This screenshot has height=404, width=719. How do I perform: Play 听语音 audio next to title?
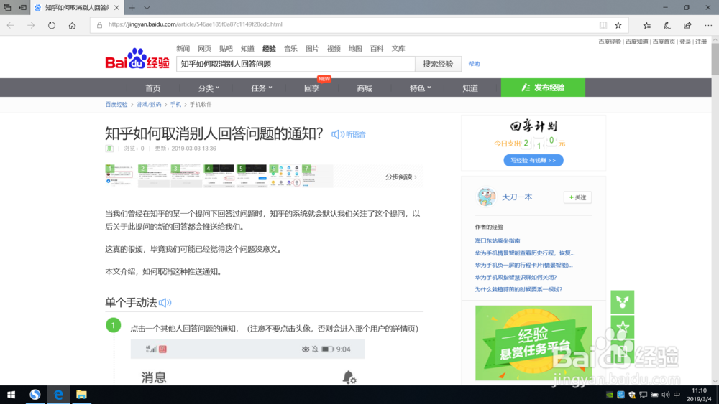point(349,134)
